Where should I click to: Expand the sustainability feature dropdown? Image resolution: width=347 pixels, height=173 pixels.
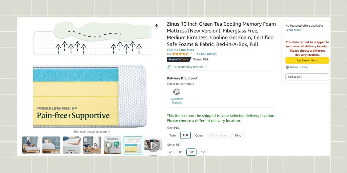[x=205, y=67]
